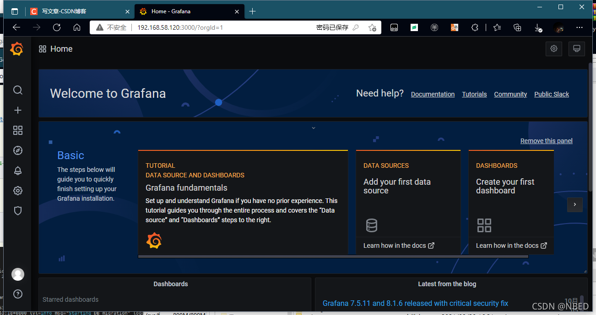Viewport: 596px width, 315px height.
Task: Click the grid icon in dashboards card
Action: (484, 225)
